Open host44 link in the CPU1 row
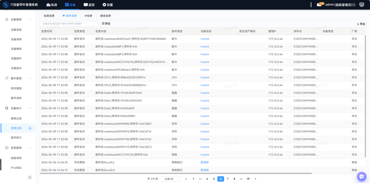This screenshot has height=183, width=370. [x=205, y=78]
